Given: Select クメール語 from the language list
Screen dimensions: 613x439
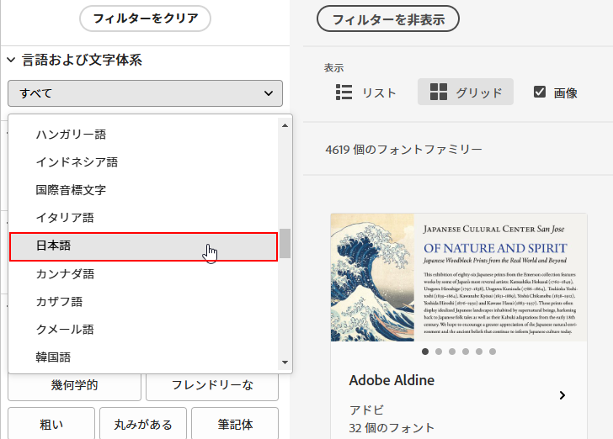Looking at the screenshot, I should pyautogui.click(x=143, y=330).
